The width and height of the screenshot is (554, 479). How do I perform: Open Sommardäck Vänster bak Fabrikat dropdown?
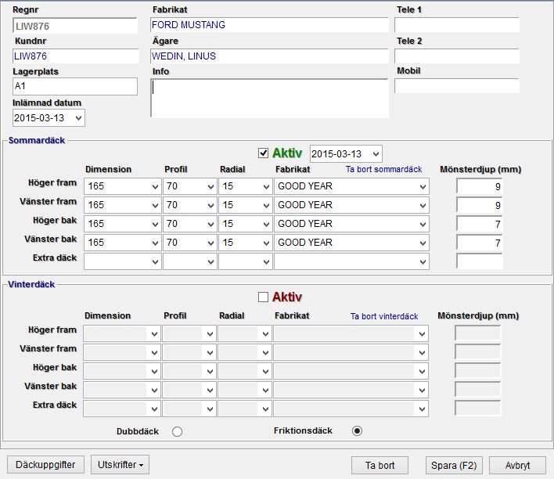pos(423,243)
